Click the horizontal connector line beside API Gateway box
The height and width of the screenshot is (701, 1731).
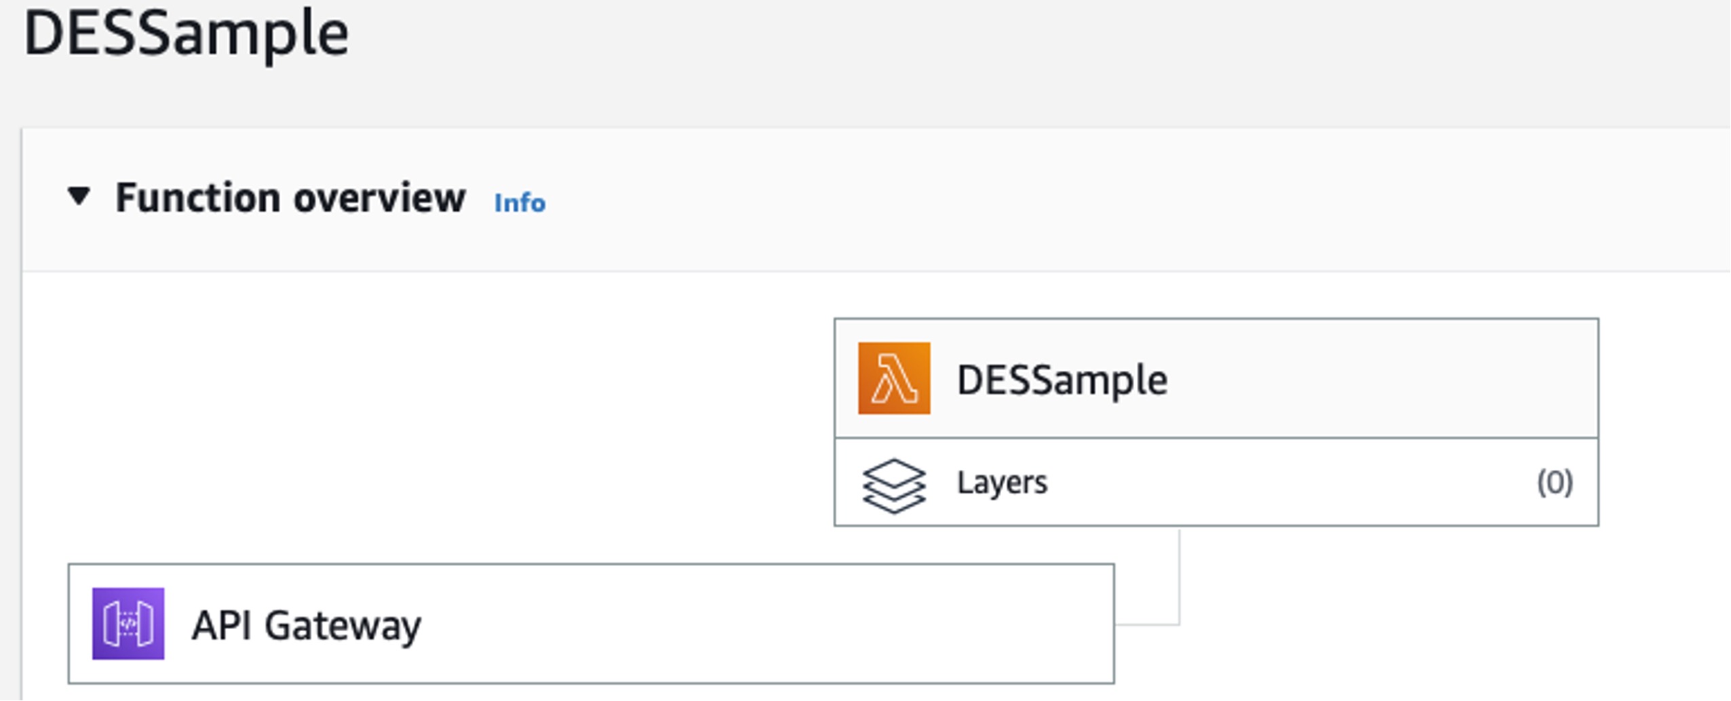tap(1148, 624)
